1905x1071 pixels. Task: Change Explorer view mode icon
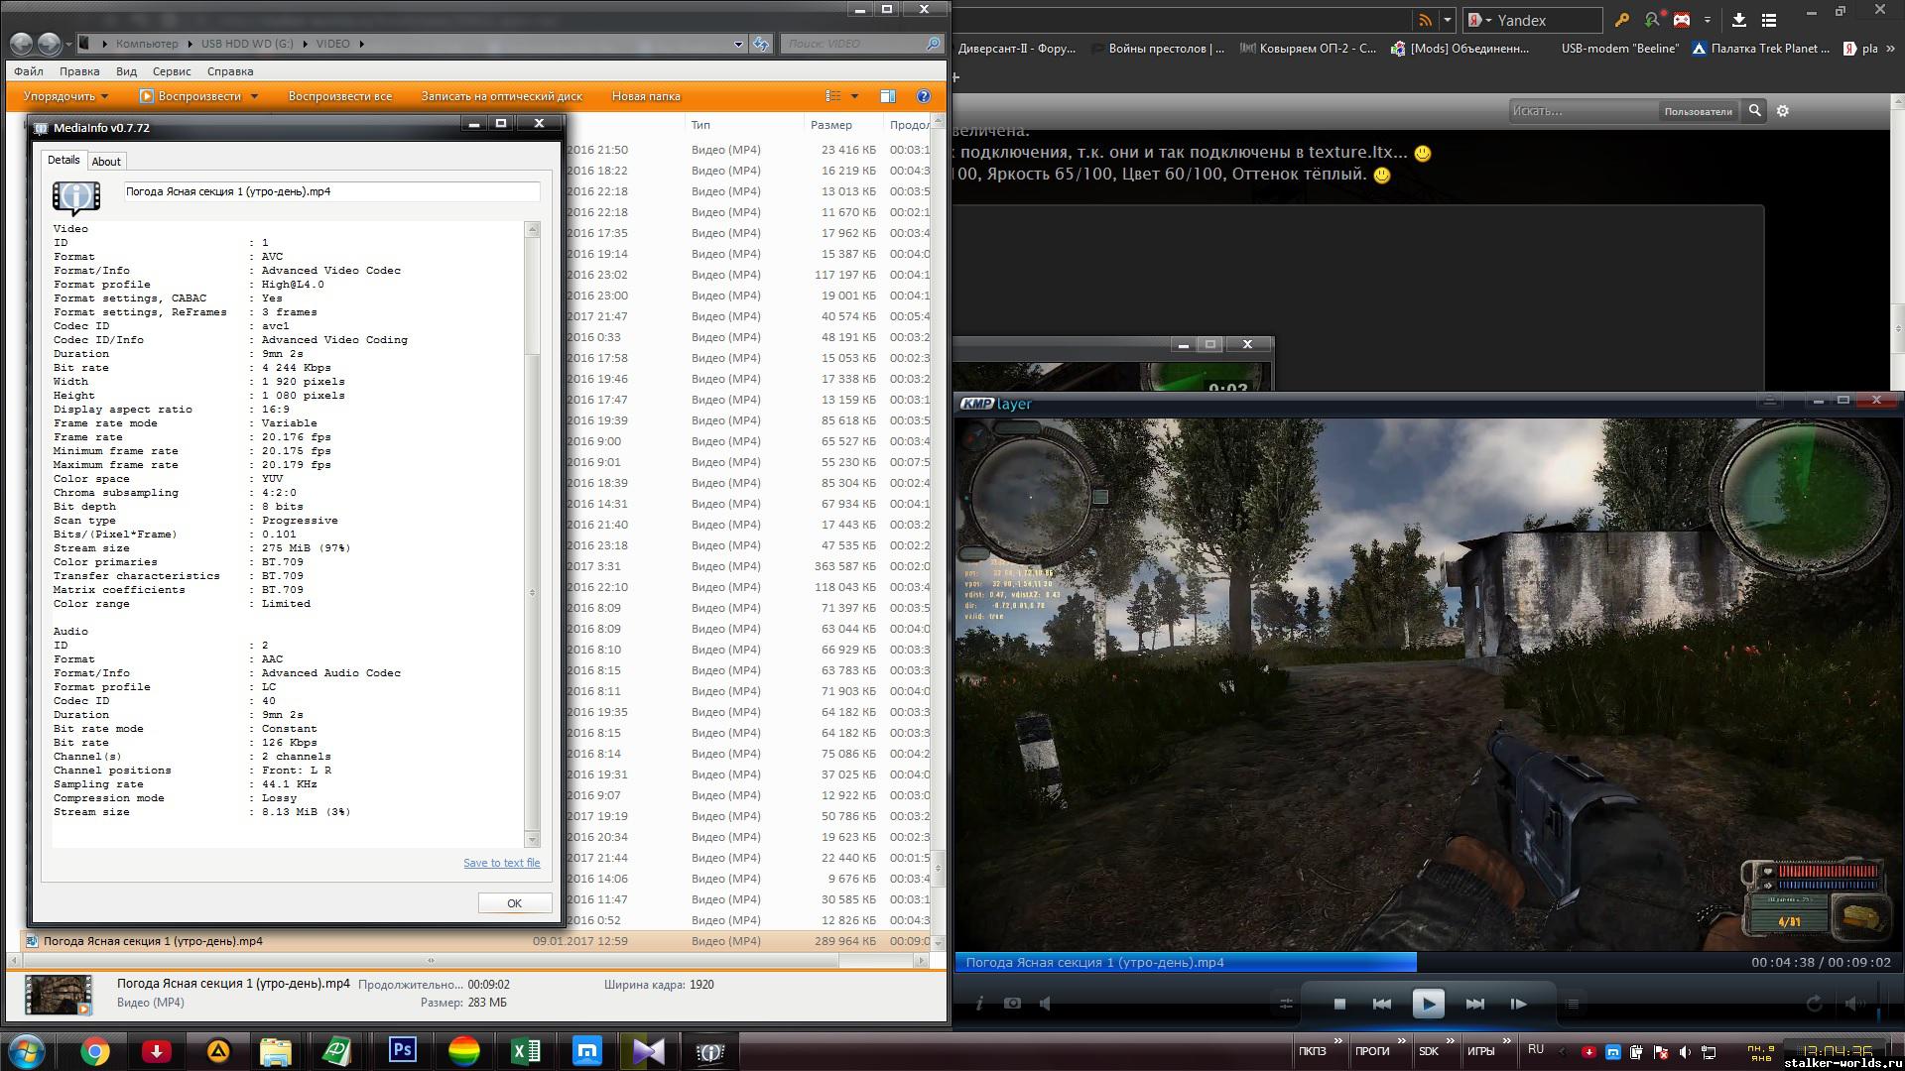[833, 96]
